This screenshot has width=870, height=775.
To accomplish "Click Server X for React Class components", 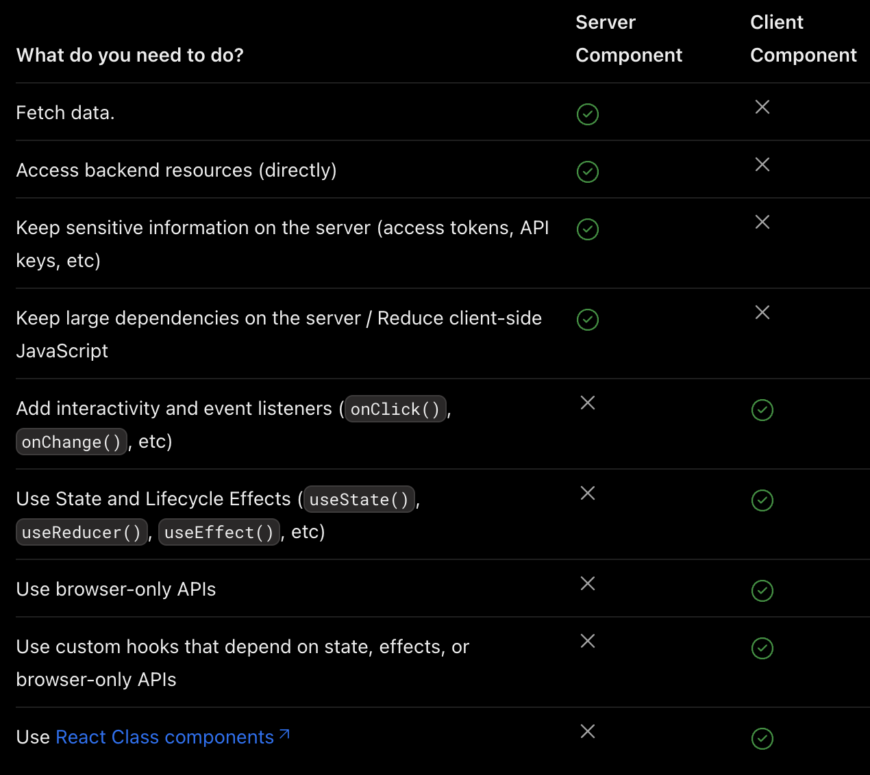I will [x=588, y=731].
